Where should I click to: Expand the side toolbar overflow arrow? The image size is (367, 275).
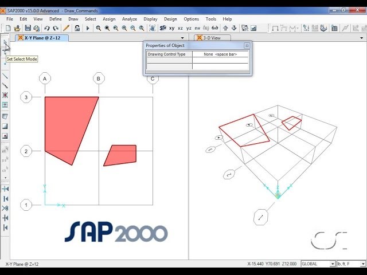coord(5,178)
